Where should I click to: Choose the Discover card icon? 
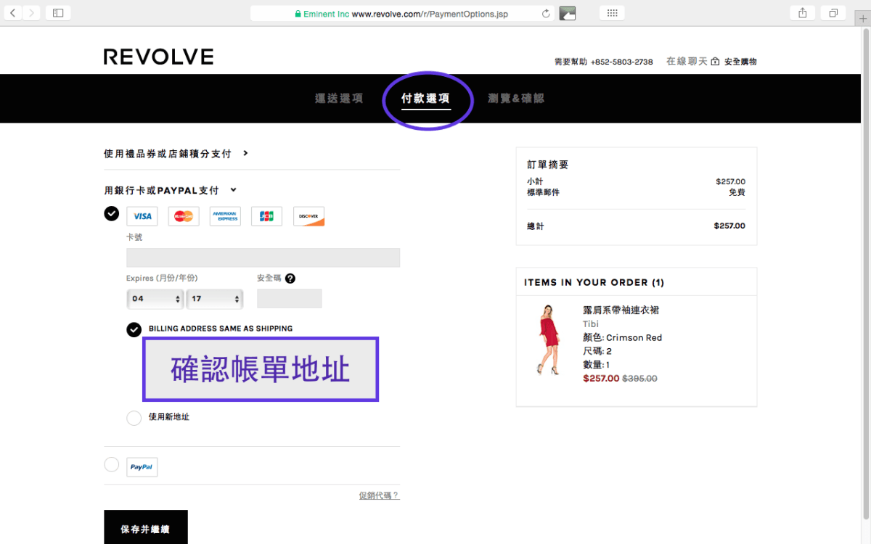[308, 216]
